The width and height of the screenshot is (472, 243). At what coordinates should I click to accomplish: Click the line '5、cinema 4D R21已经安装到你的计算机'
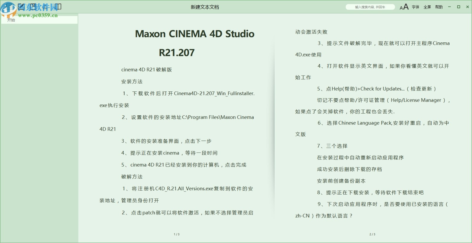click(x=184, y=165)
